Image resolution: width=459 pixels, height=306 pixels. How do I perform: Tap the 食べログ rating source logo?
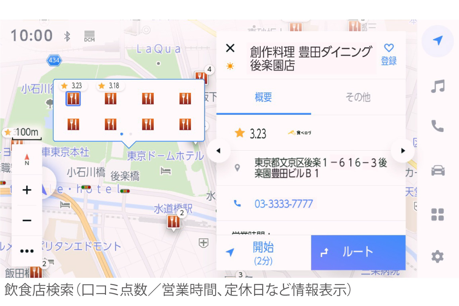click(x=300, y=133)
